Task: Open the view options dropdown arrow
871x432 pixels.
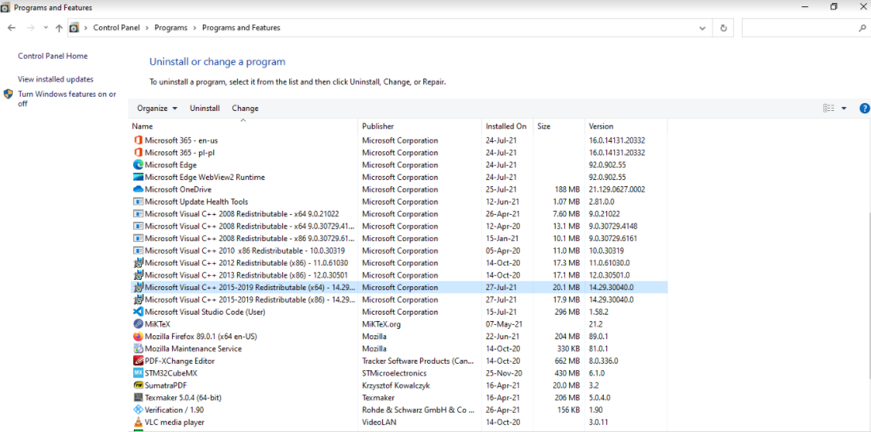Action: (844, 109)
